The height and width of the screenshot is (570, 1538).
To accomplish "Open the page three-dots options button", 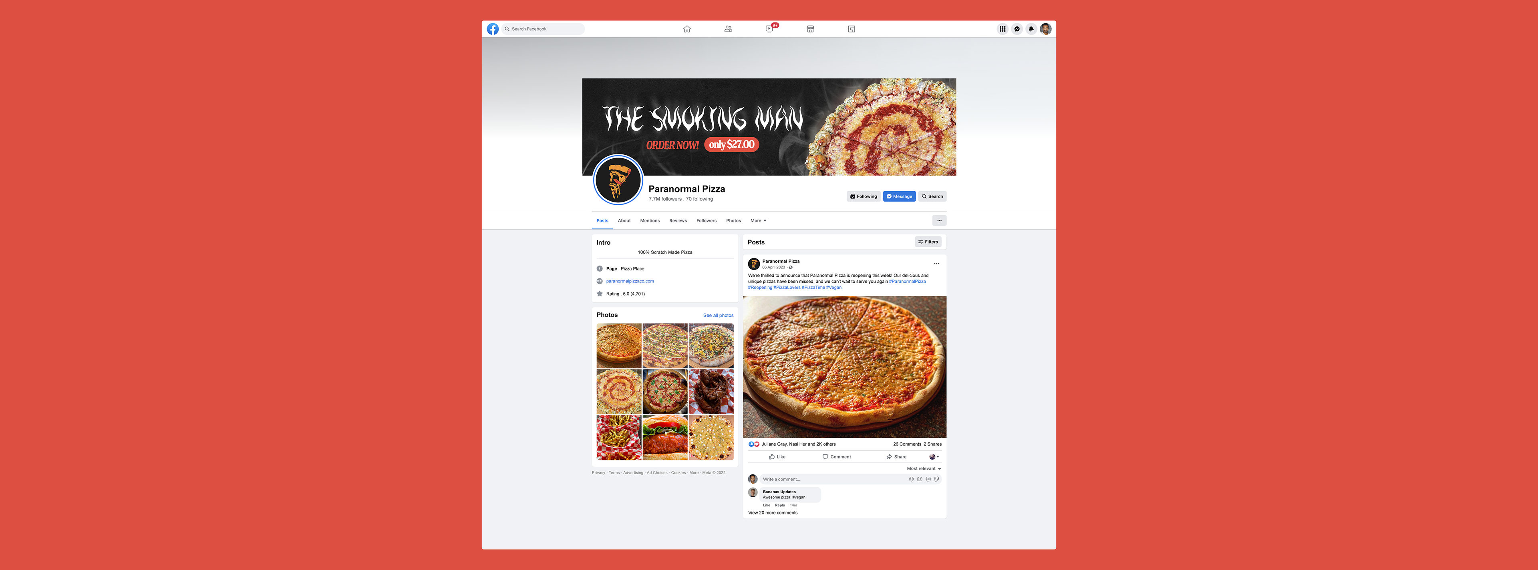I will pyautogui.click(x=939, y=221).
